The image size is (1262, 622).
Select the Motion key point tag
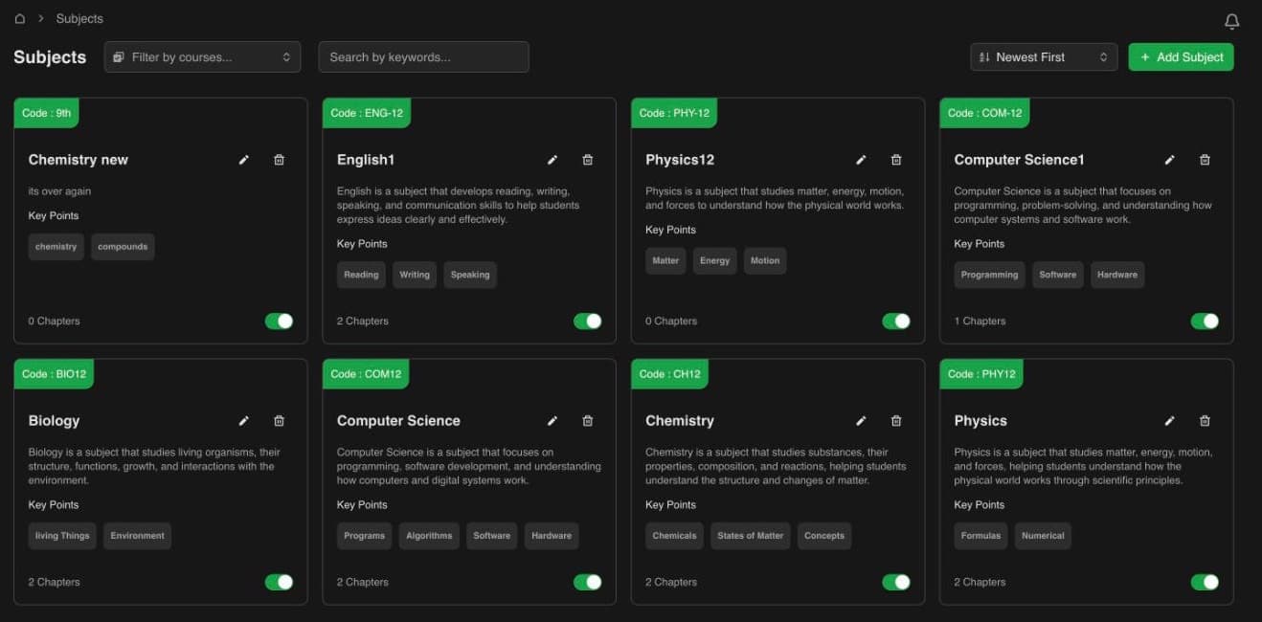765,260
